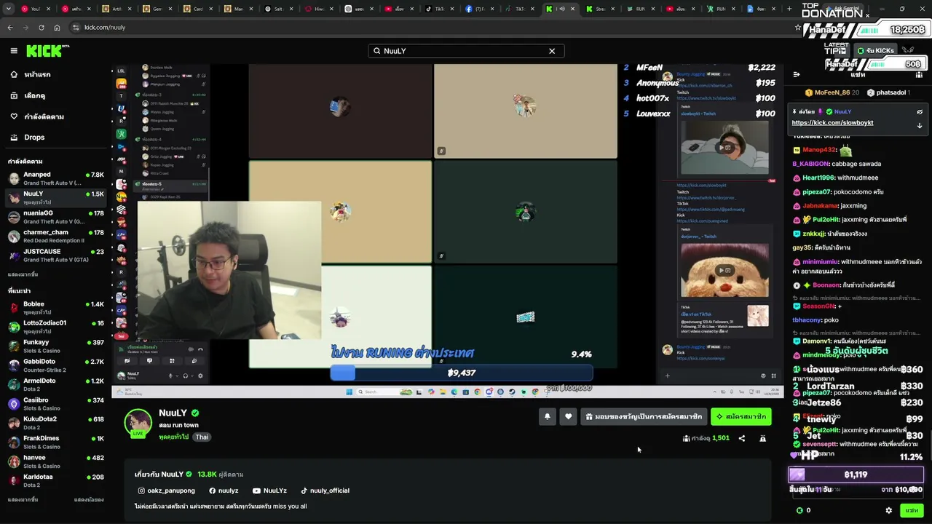Viewport: 932px width, 524px height.
Task: Open LottoZodiac01 recommended channel
Action: 57,326
